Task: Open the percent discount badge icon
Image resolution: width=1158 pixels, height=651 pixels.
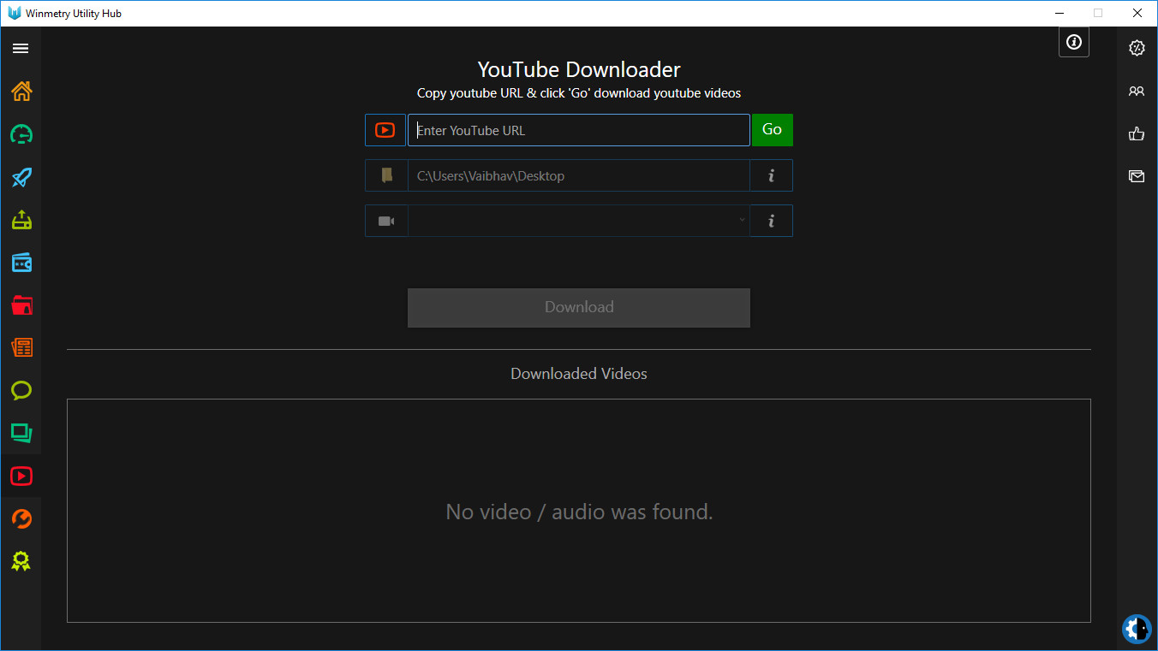Action: [1137, 48]
